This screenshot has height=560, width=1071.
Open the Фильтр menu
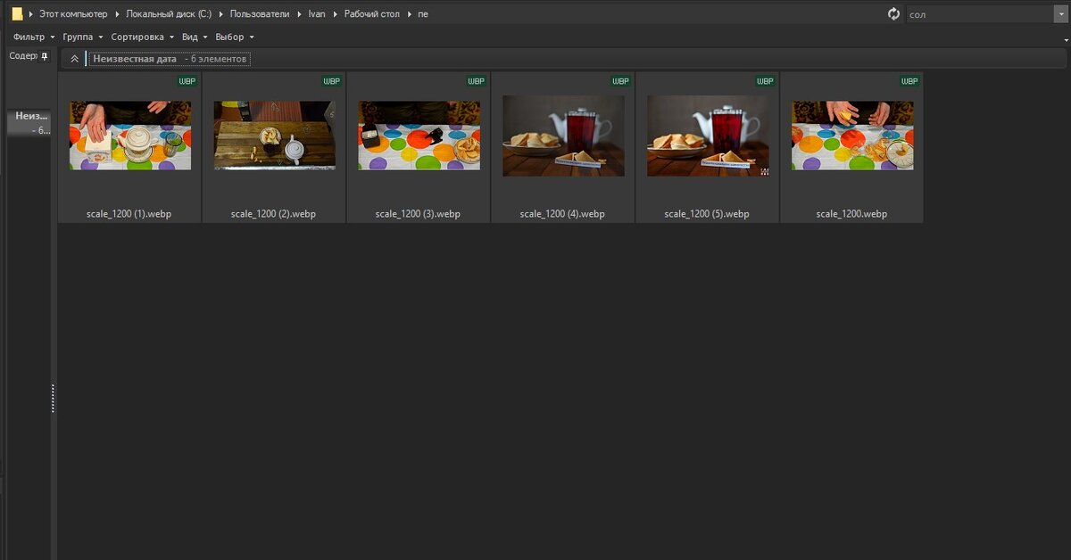34,37
